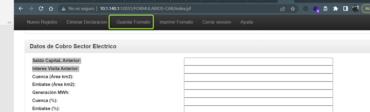
Task: Click Imprimir Formato option
Action: pyautogui.click(x=176, y=22)
